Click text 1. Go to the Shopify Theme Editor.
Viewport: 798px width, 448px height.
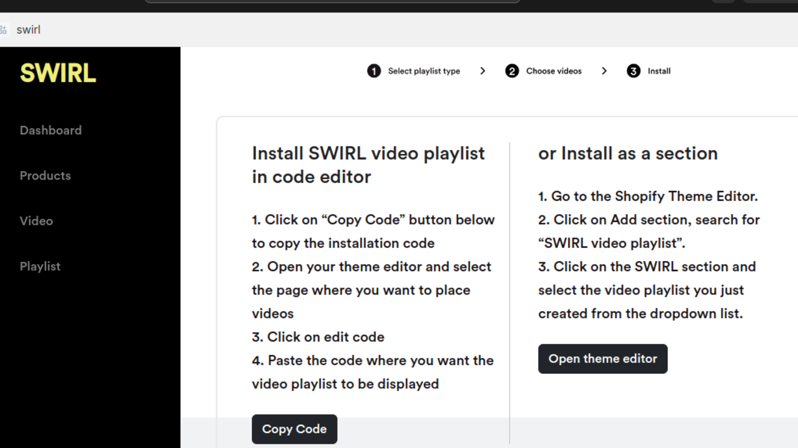click(648, 196)
